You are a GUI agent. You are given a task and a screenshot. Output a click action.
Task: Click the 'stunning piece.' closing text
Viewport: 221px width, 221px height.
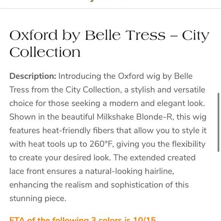38,199
